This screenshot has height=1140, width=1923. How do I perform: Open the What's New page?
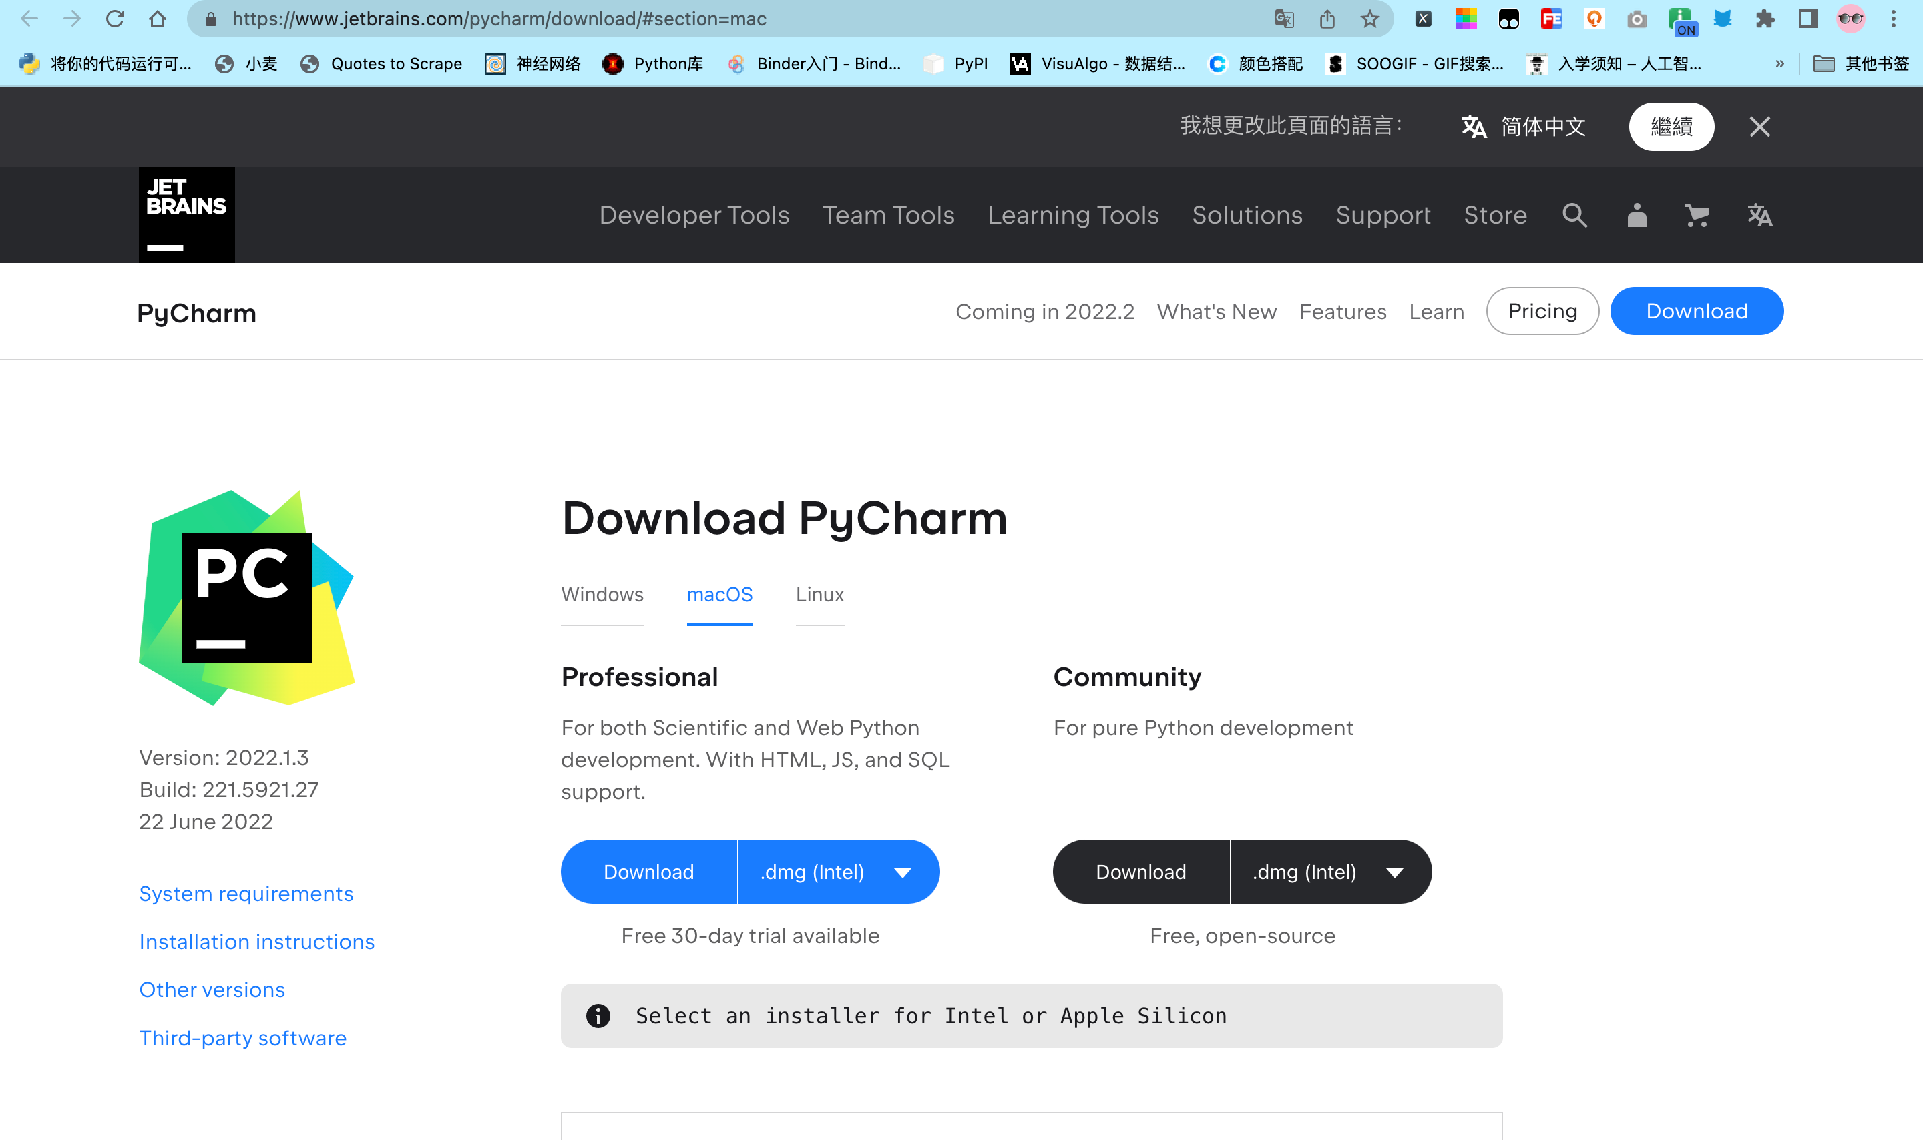[1217, 311]
